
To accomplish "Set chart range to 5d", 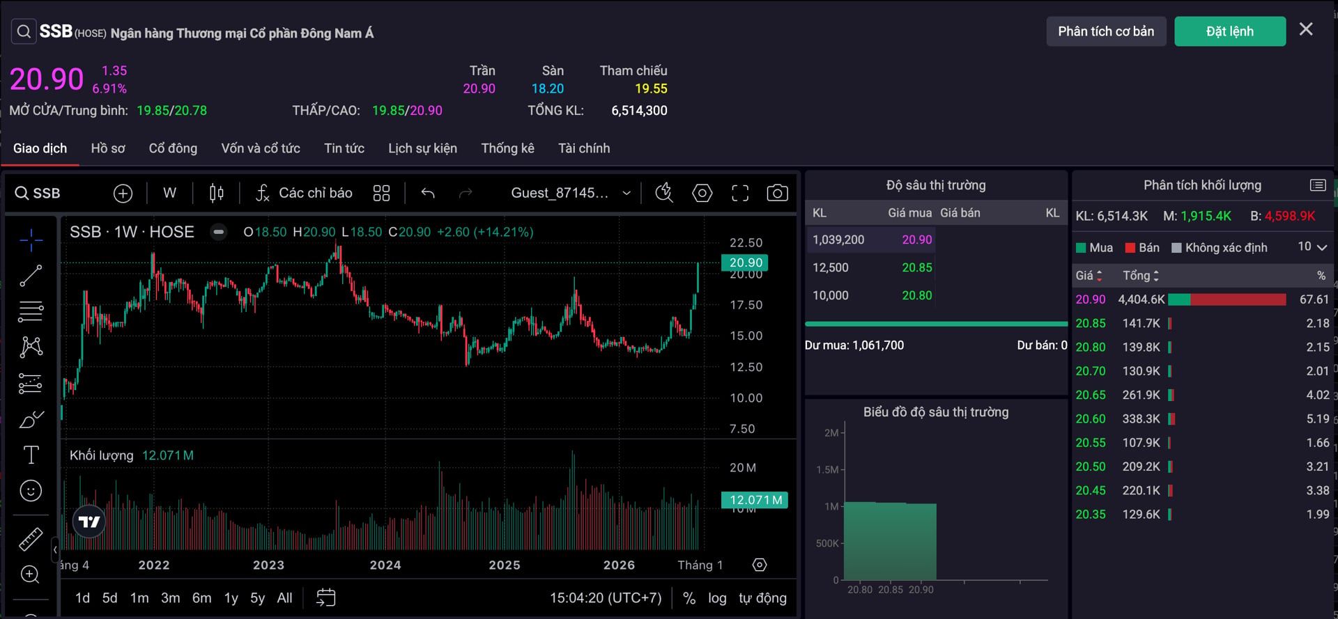I will point(110,598).
